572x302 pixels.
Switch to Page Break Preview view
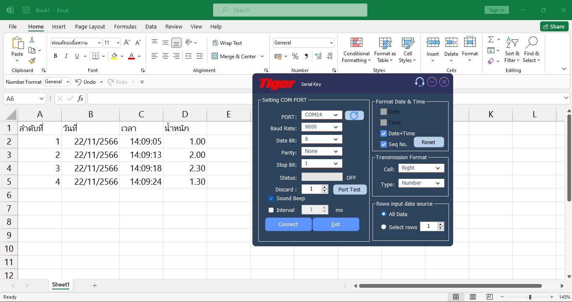(x=490, y=297)
